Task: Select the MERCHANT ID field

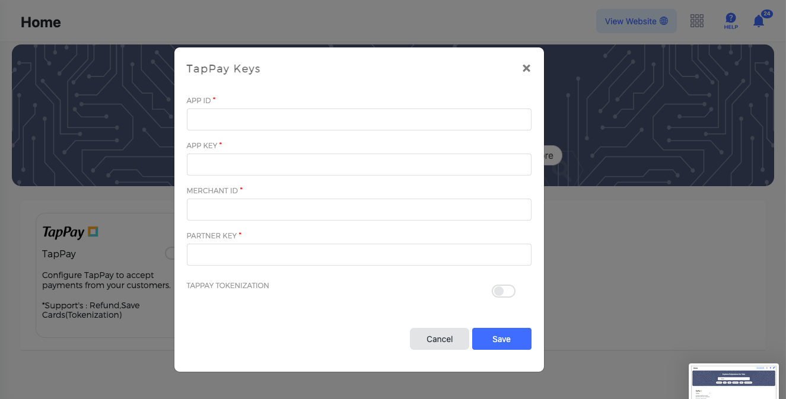Action: coord(359,209)
